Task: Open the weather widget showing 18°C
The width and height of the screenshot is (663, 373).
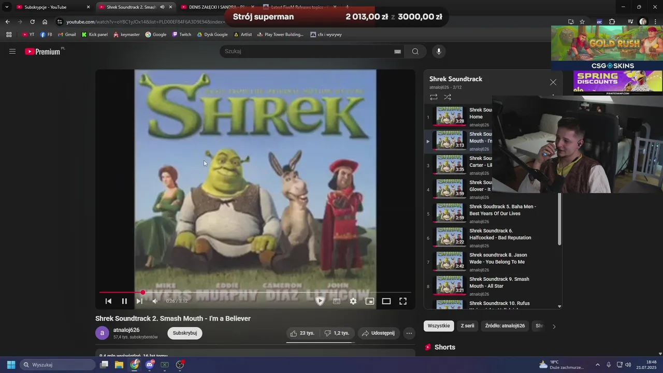Action: [561, 365]
